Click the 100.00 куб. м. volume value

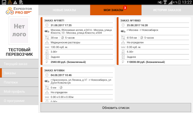(x=59, y=47)
